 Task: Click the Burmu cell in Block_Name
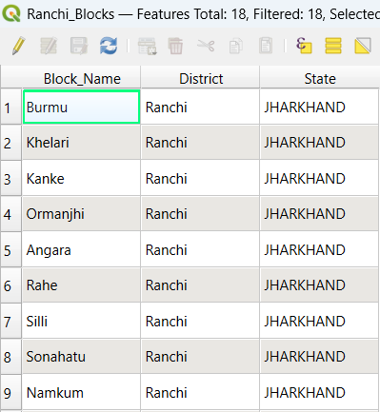[81, 107]
